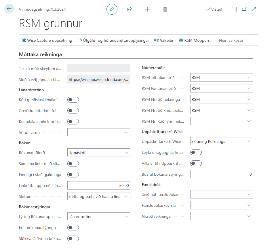Click Fleiri valkostir in the action bar

click(231, 40)
